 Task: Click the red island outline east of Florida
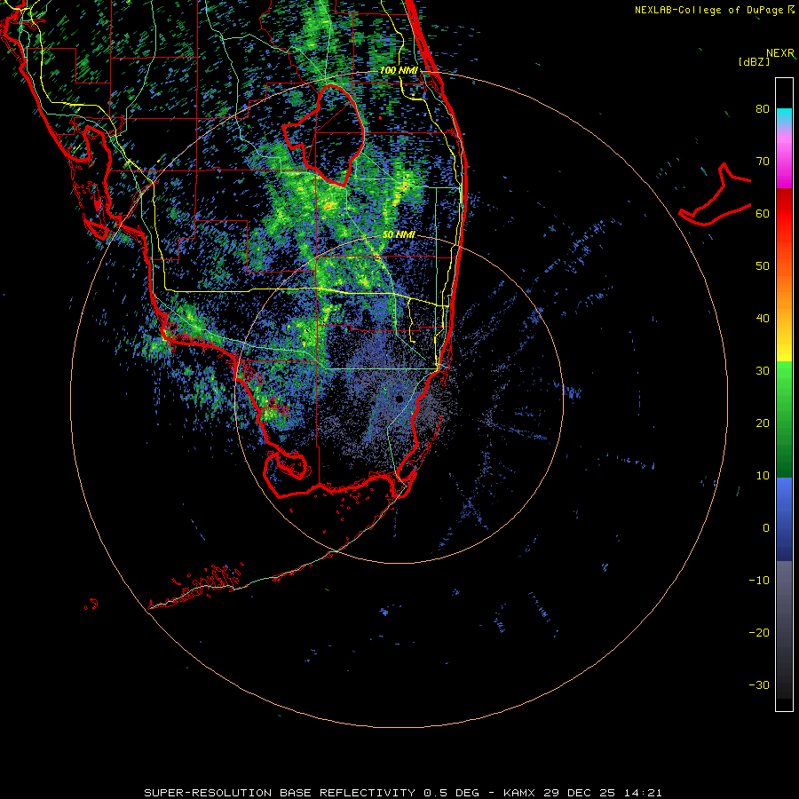pyautogui.click(x=715, y=194)
